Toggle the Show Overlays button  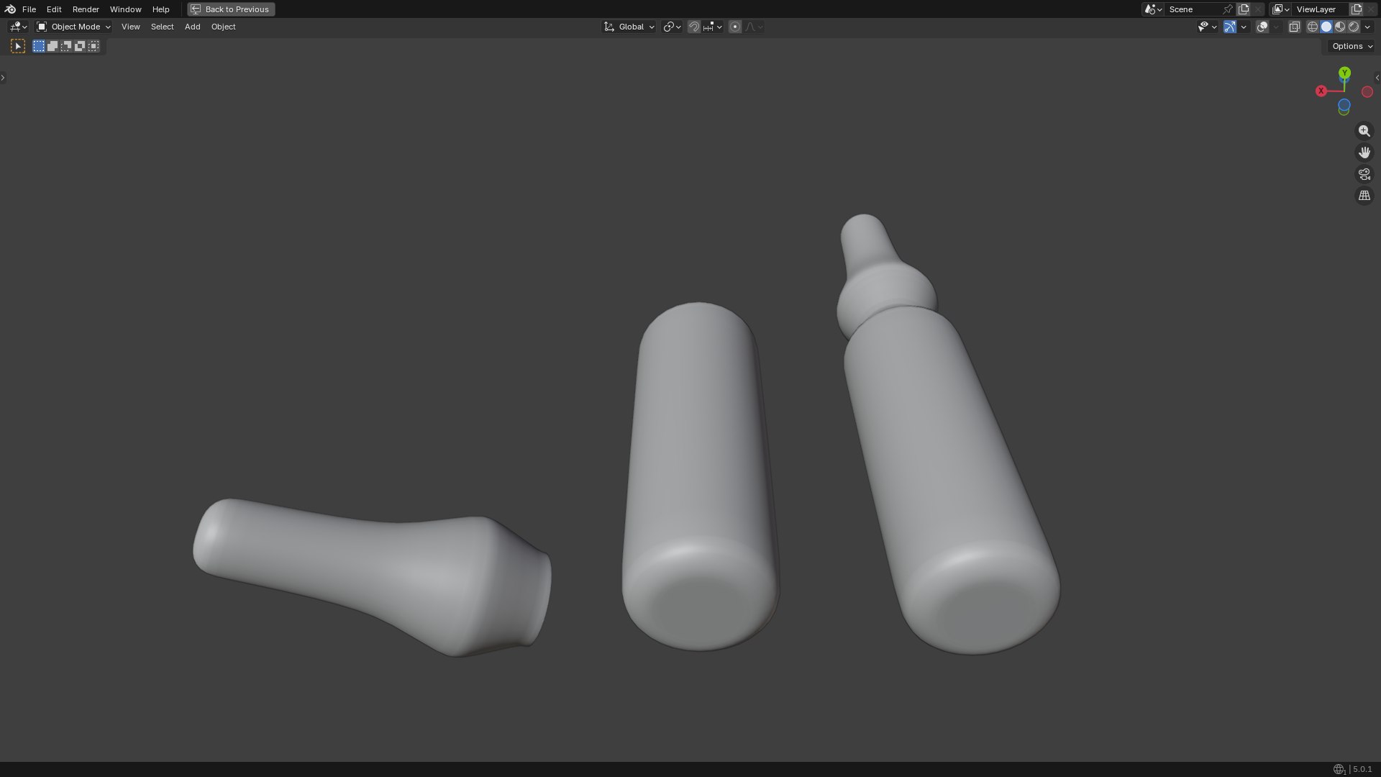coord(1262,27)
